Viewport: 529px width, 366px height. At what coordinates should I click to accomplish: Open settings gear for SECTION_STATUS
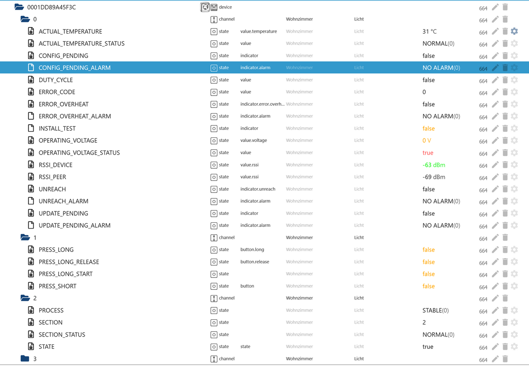pyautogui.click(x=514, y=334)
